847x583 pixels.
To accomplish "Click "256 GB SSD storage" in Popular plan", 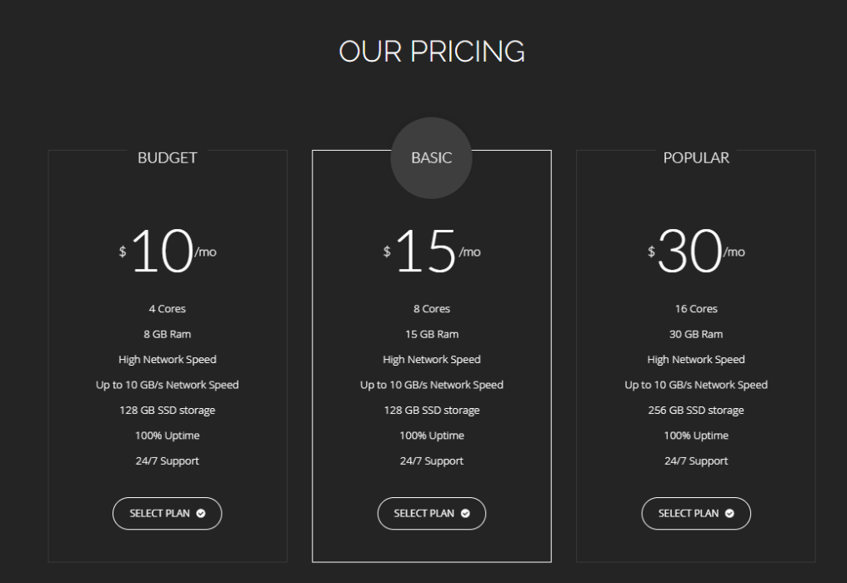I will 696,411.
